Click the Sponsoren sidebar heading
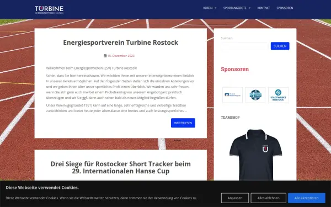The width and height of the screenshot is (331, 207). click(235, 70)
